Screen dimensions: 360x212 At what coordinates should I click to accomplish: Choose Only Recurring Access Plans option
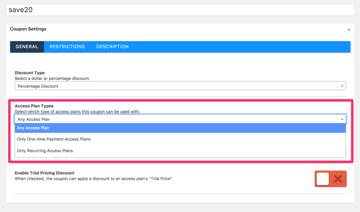tap(180, 151)
